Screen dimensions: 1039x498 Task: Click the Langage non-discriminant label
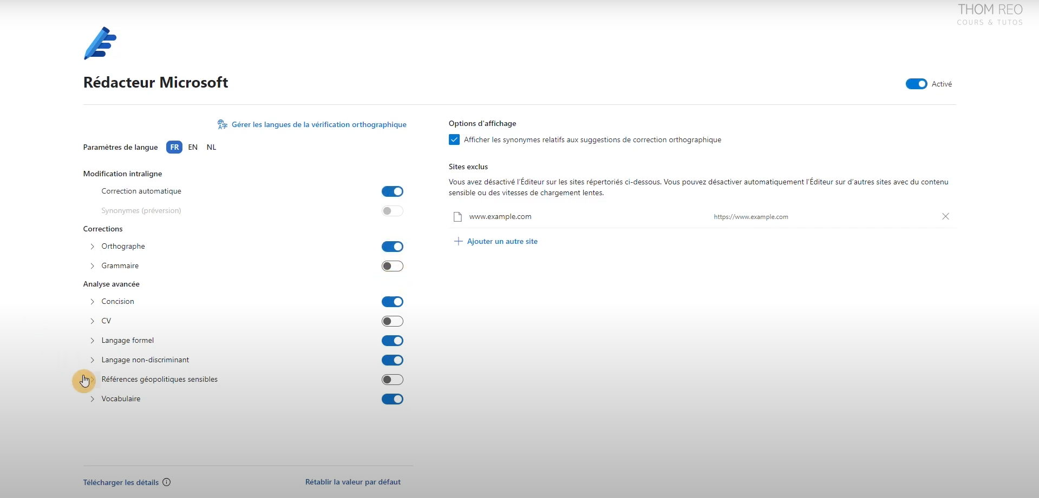tap(145, 360)
